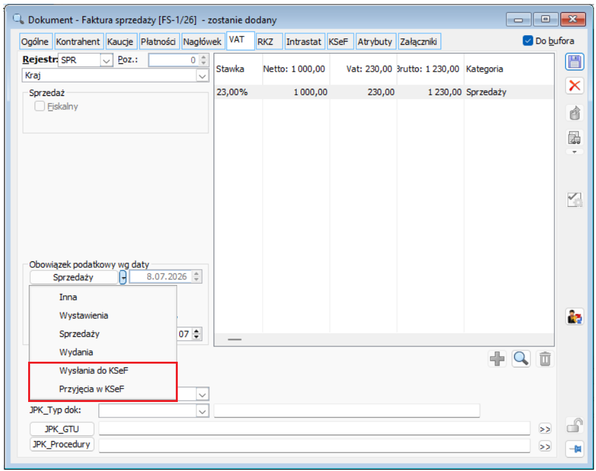Cancel changes using the red X icon
The image size is (596, 471).
pyautogui.click(x=574, y=85)
